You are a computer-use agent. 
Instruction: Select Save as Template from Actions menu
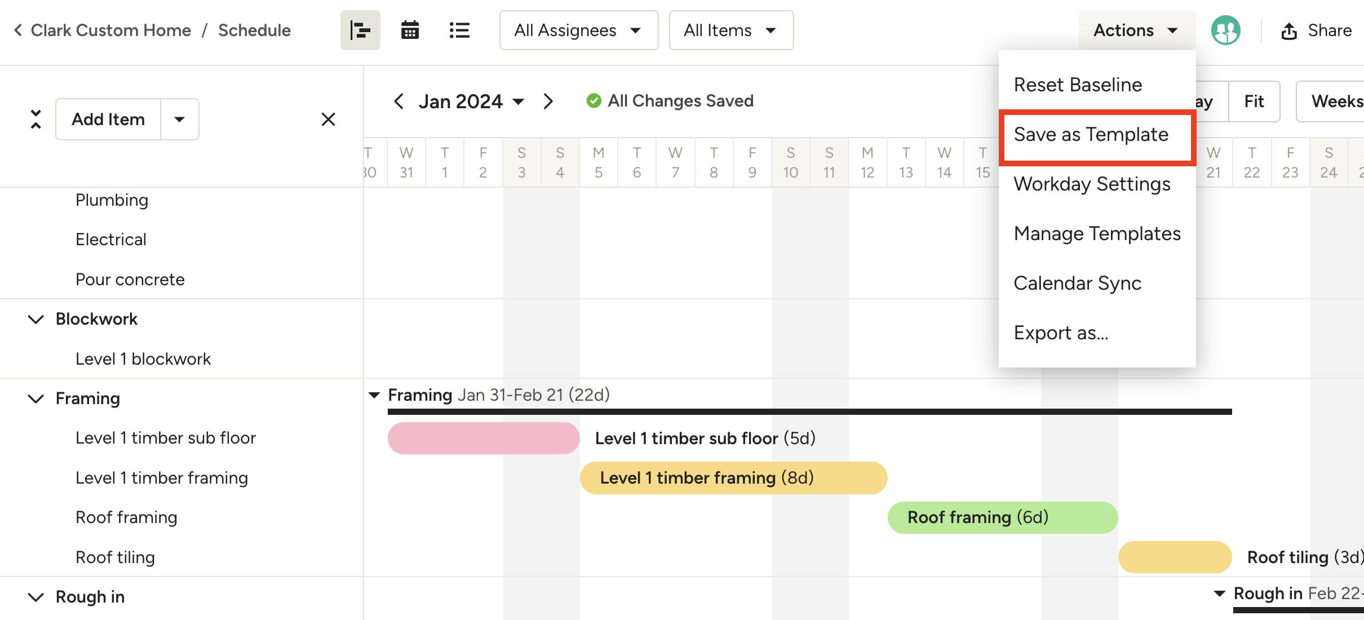(1091, 135)
